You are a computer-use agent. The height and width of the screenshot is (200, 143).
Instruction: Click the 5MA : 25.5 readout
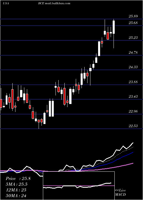17,184
